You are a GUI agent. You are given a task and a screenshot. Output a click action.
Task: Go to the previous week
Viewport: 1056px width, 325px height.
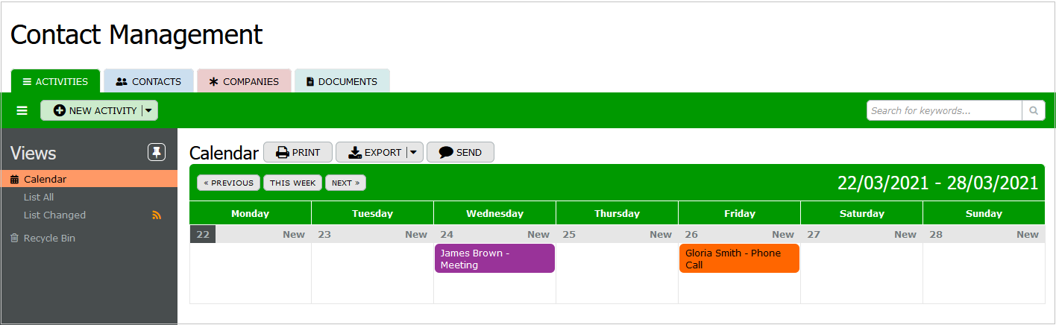[x=229, y=183]
